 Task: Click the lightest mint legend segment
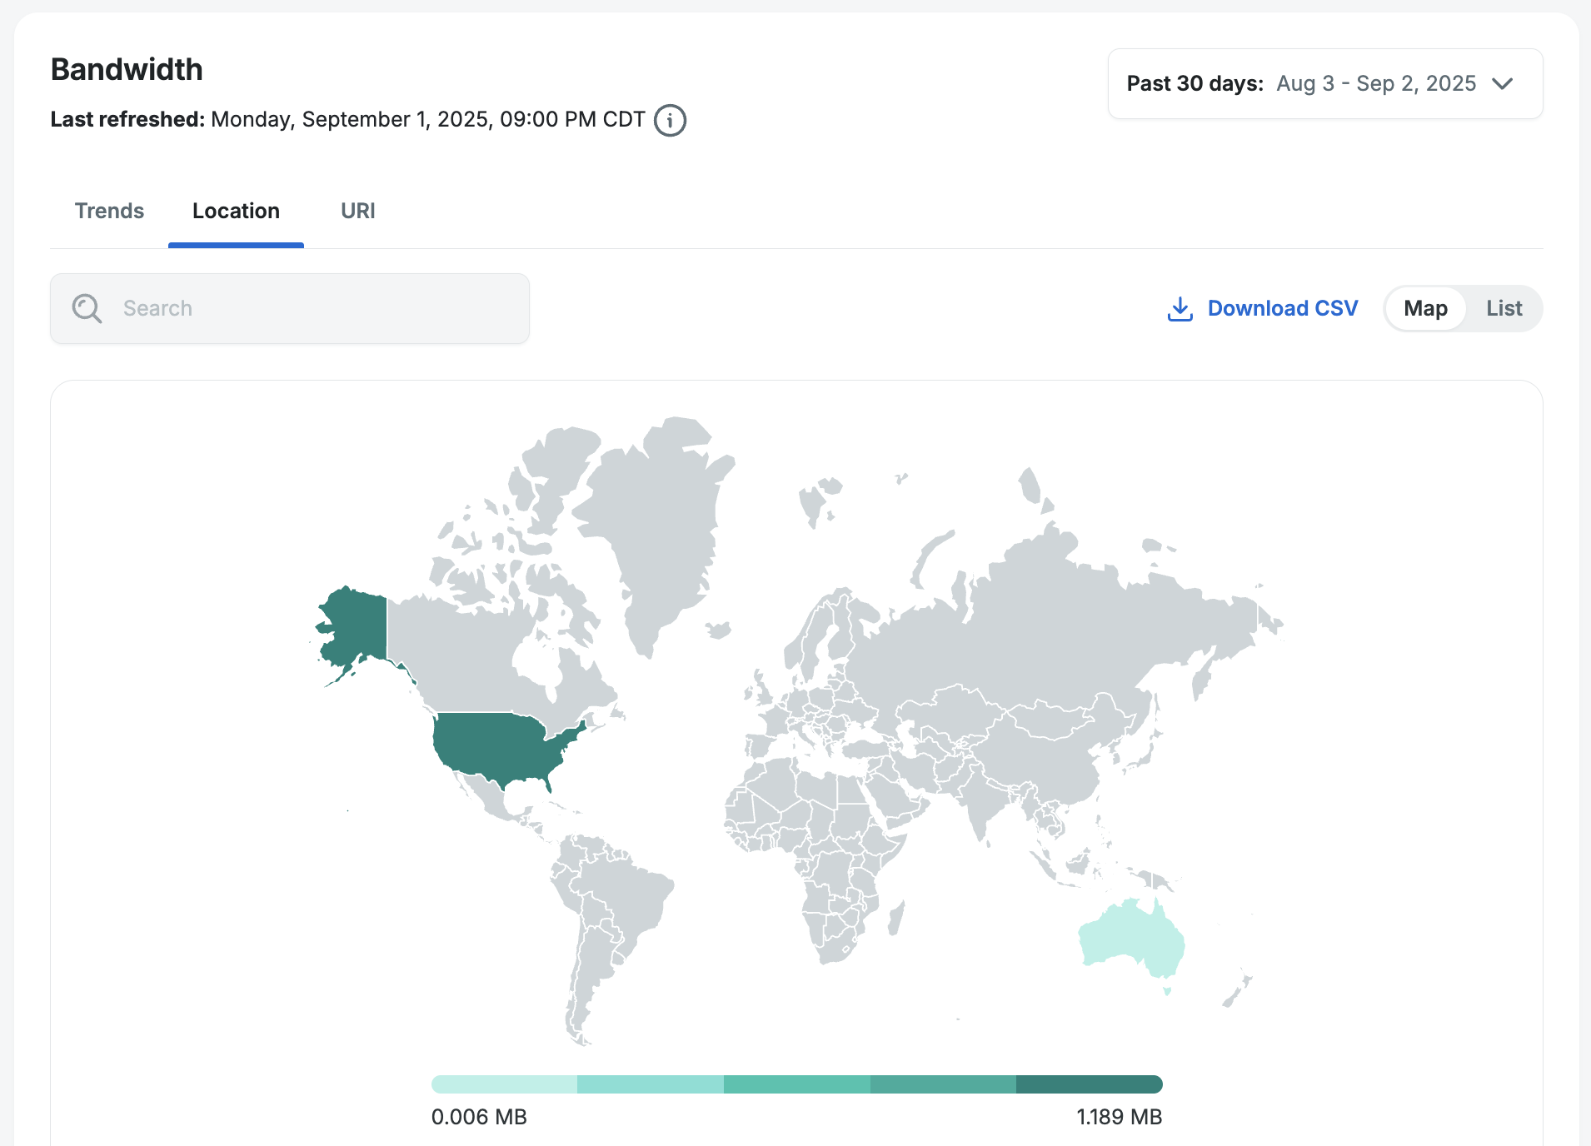click(504, 1084)
